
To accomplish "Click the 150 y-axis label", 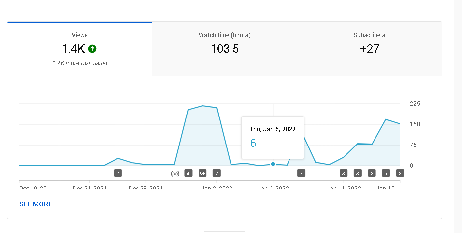I will 415,124.
